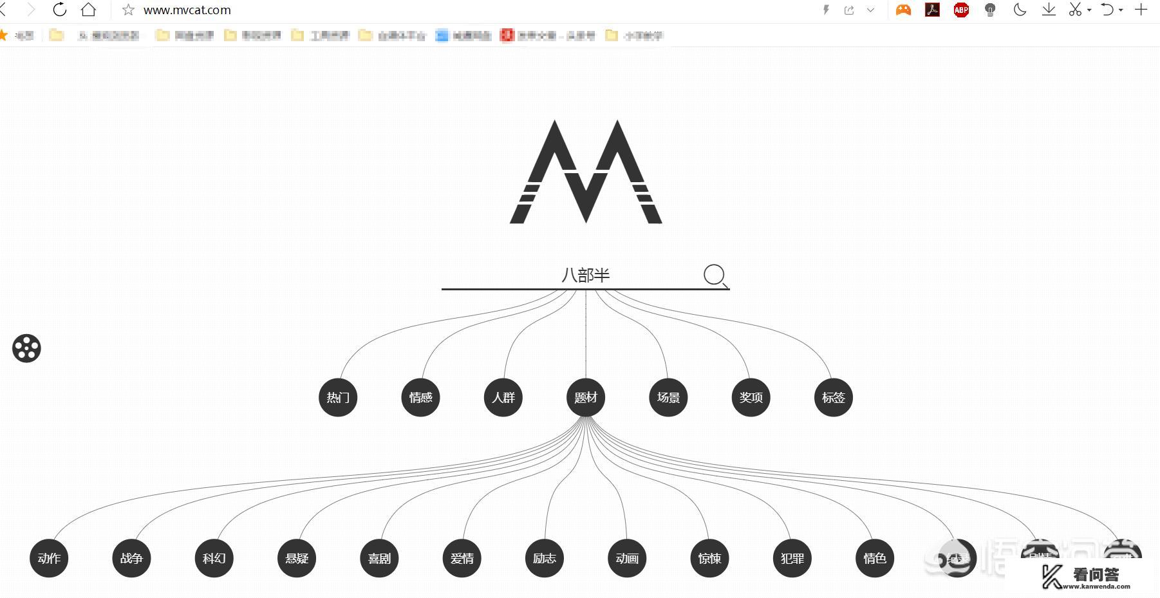Click the lightbulb extension icon
This screenshot has width=1160, height=598.
click(990, 10)
